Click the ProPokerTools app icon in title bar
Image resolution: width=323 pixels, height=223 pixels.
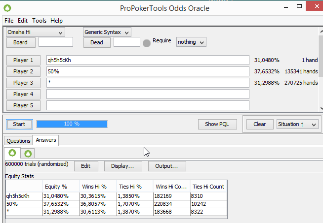(7, 8)
